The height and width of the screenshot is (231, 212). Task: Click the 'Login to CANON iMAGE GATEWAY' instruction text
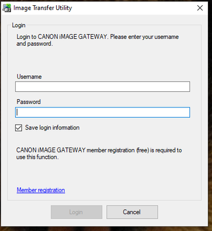[98, 40]
